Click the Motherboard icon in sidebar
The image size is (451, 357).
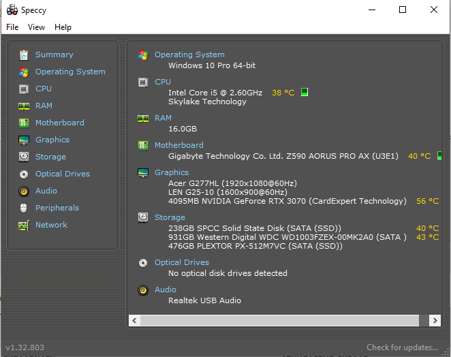(24, 123)
